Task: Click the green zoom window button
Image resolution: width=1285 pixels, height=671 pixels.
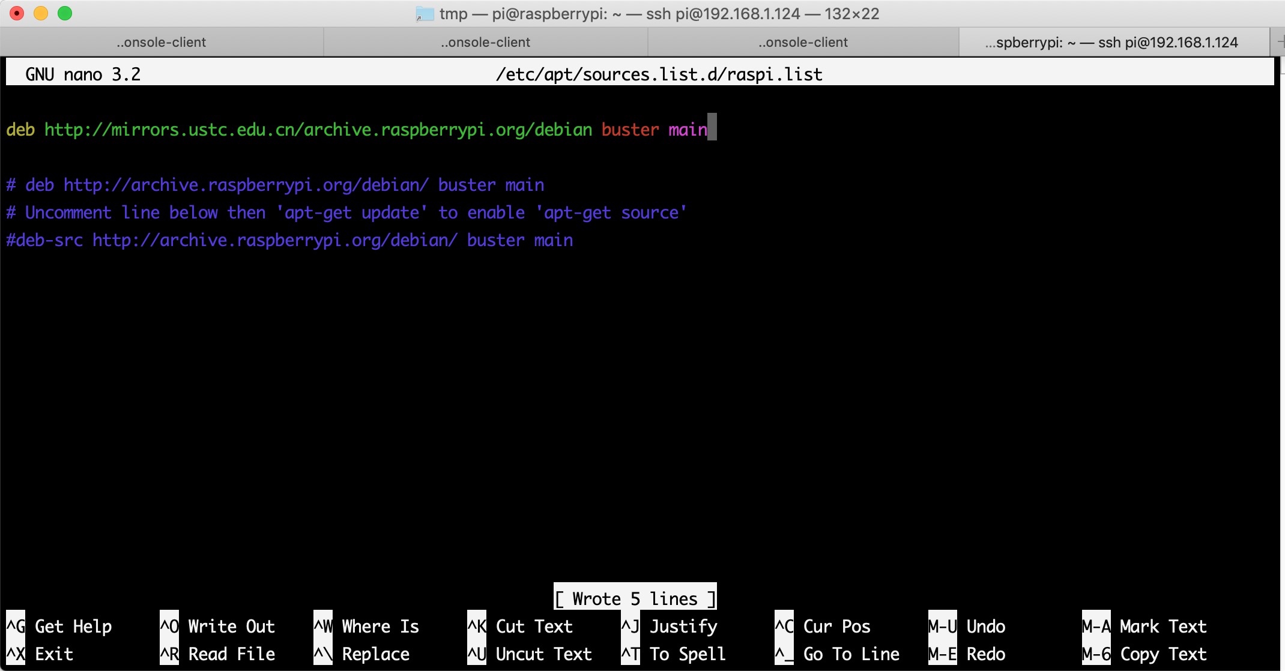Action: coord(65,13)
